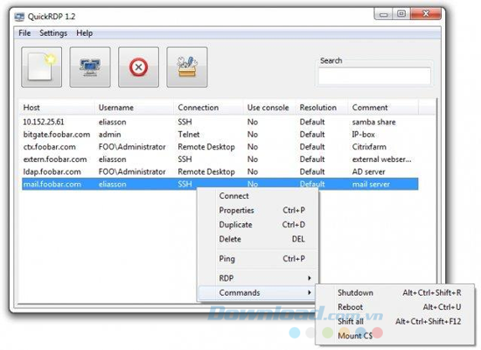This screenshot has height=350, width=481.
Task: Choose Connect from the context menu
Action: (x=234, y=196)
